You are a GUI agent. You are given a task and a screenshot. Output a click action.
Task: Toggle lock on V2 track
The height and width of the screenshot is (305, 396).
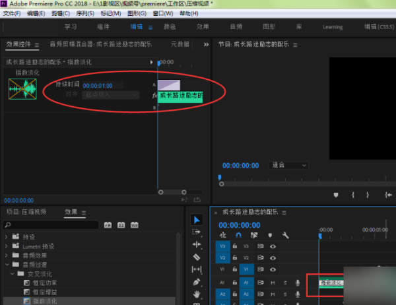pos(236,257)
